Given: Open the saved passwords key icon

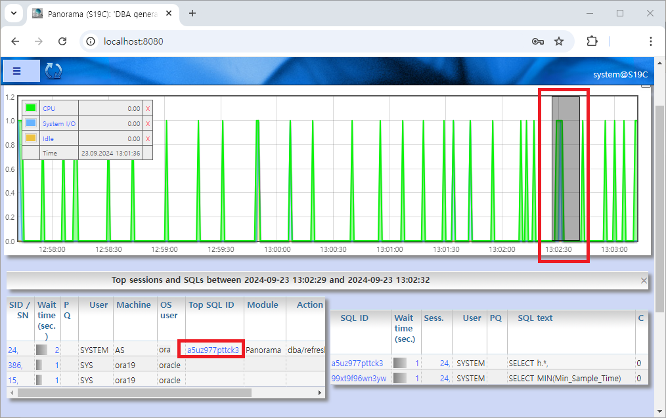Looking at the screenshot, I should [x=538, y=41].
